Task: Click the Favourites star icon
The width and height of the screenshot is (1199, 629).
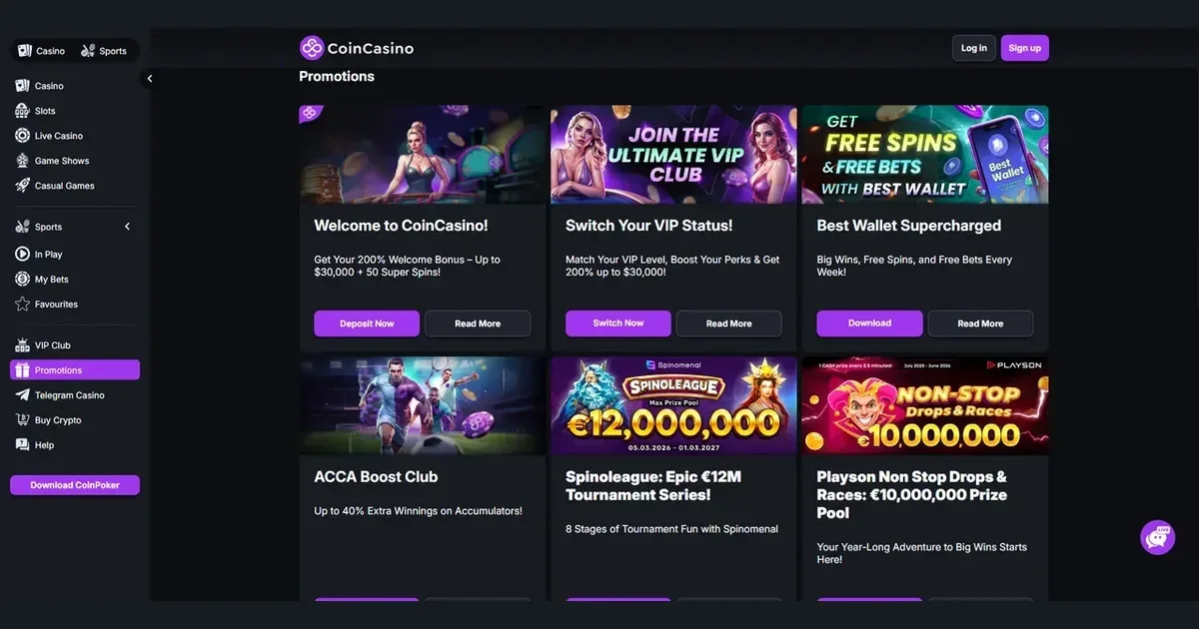Action: (22, 305)
